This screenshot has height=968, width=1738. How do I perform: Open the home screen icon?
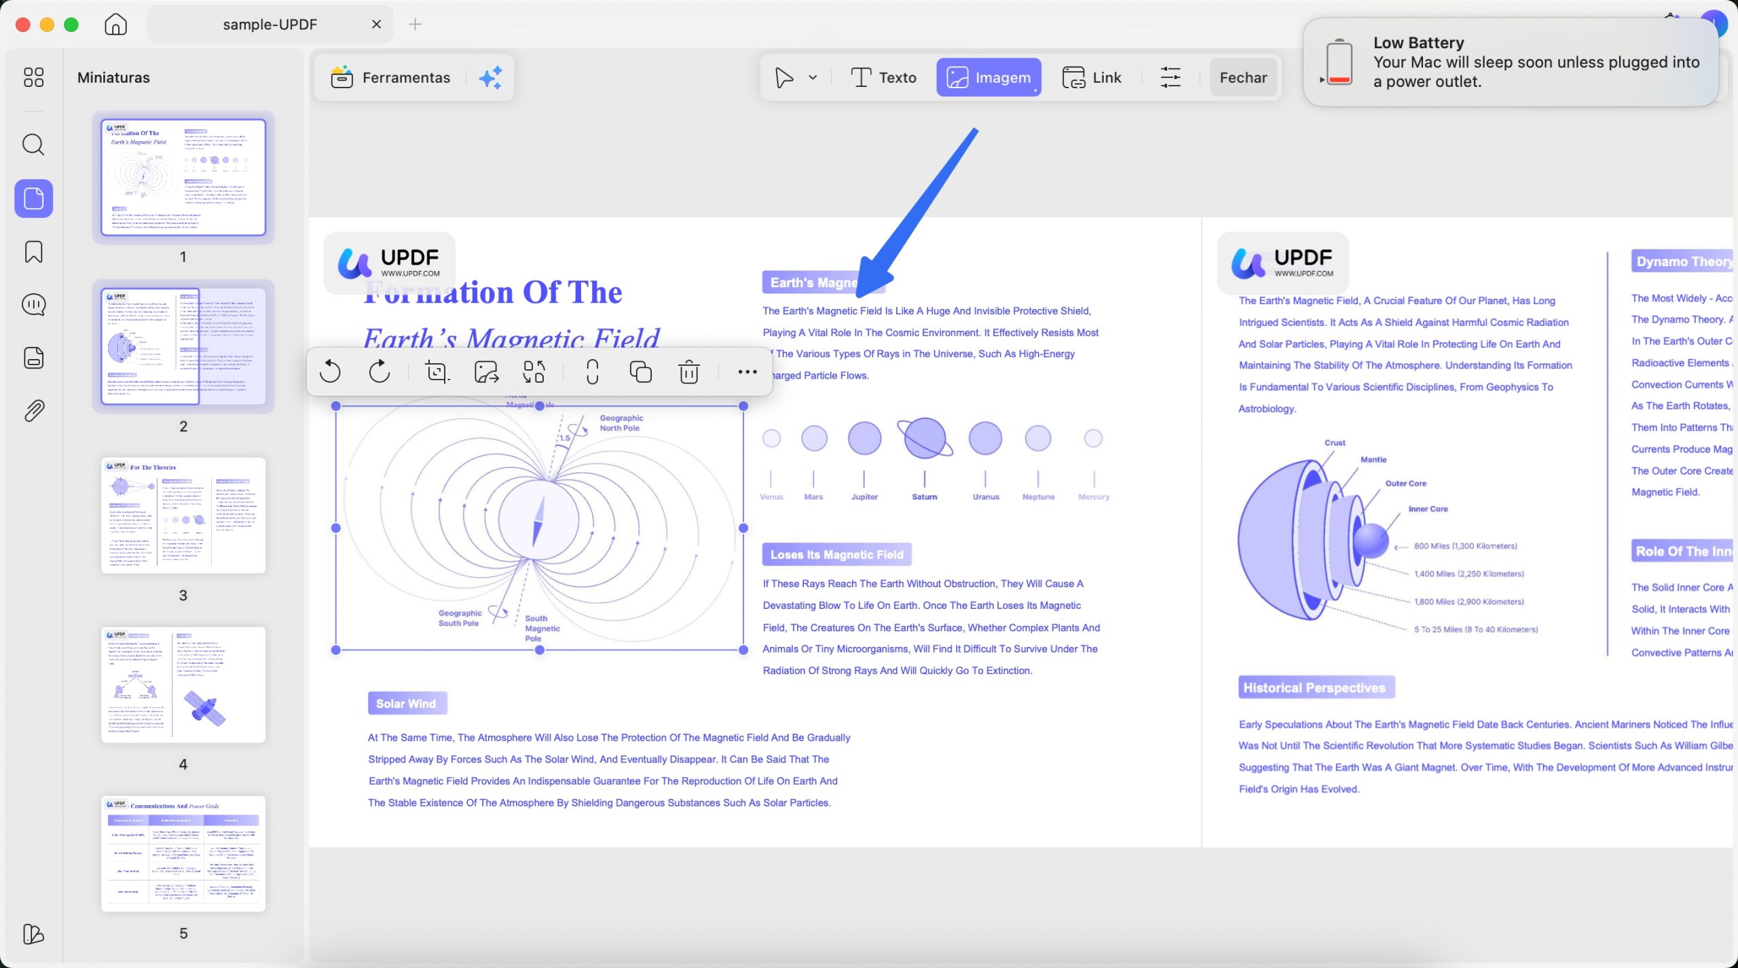[115, 24]
